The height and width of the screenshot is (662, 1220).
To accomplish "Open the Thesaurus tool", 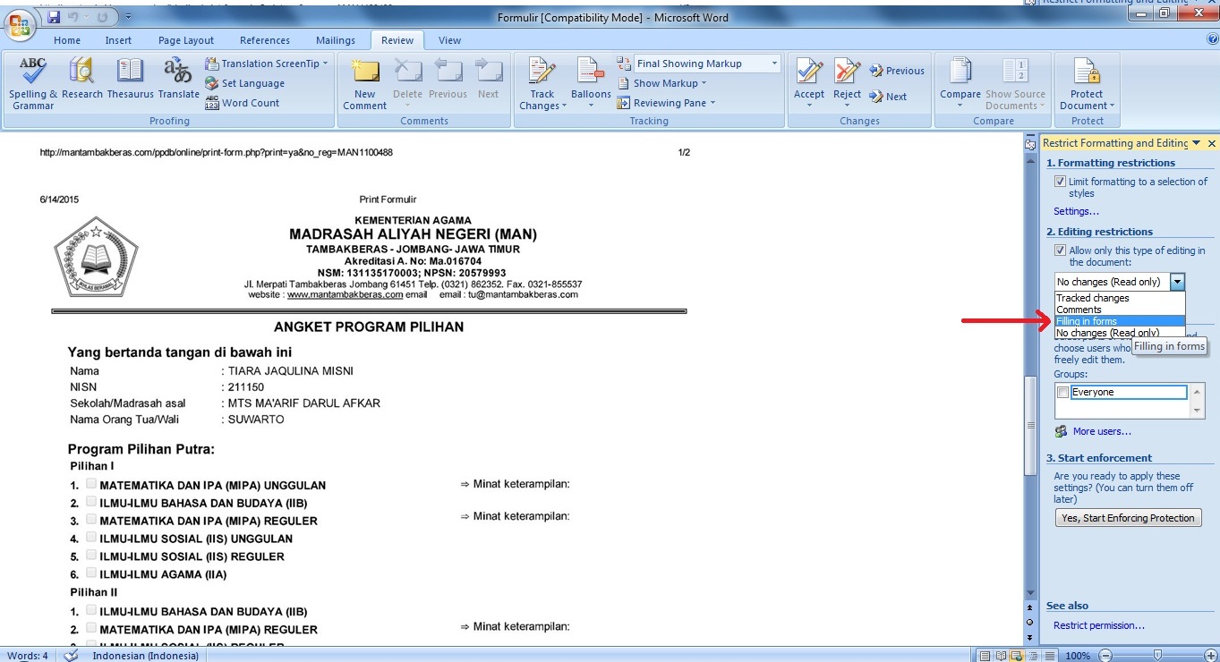I will [130, 72].
